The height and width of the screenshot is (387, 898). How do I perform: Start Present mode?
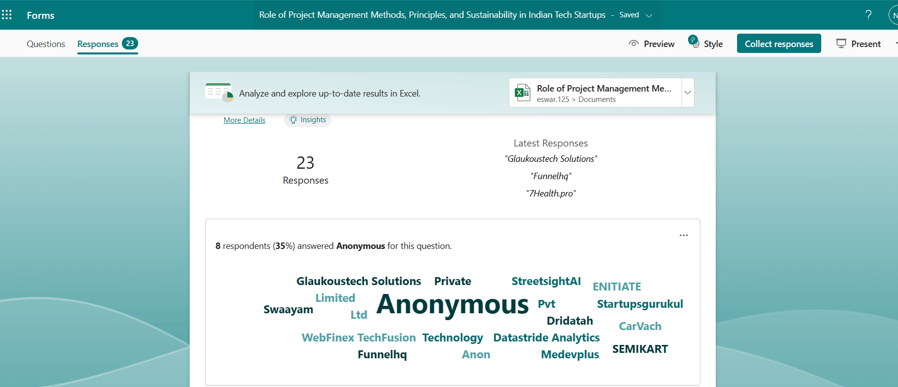pos(858,44)
